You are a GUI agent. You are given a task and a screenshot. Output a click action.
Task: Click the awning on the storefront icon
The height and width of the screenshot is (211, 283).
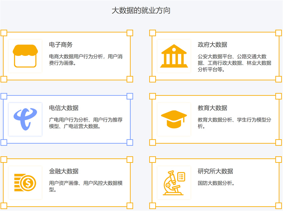pyautogui.click(x=25, y=49)
